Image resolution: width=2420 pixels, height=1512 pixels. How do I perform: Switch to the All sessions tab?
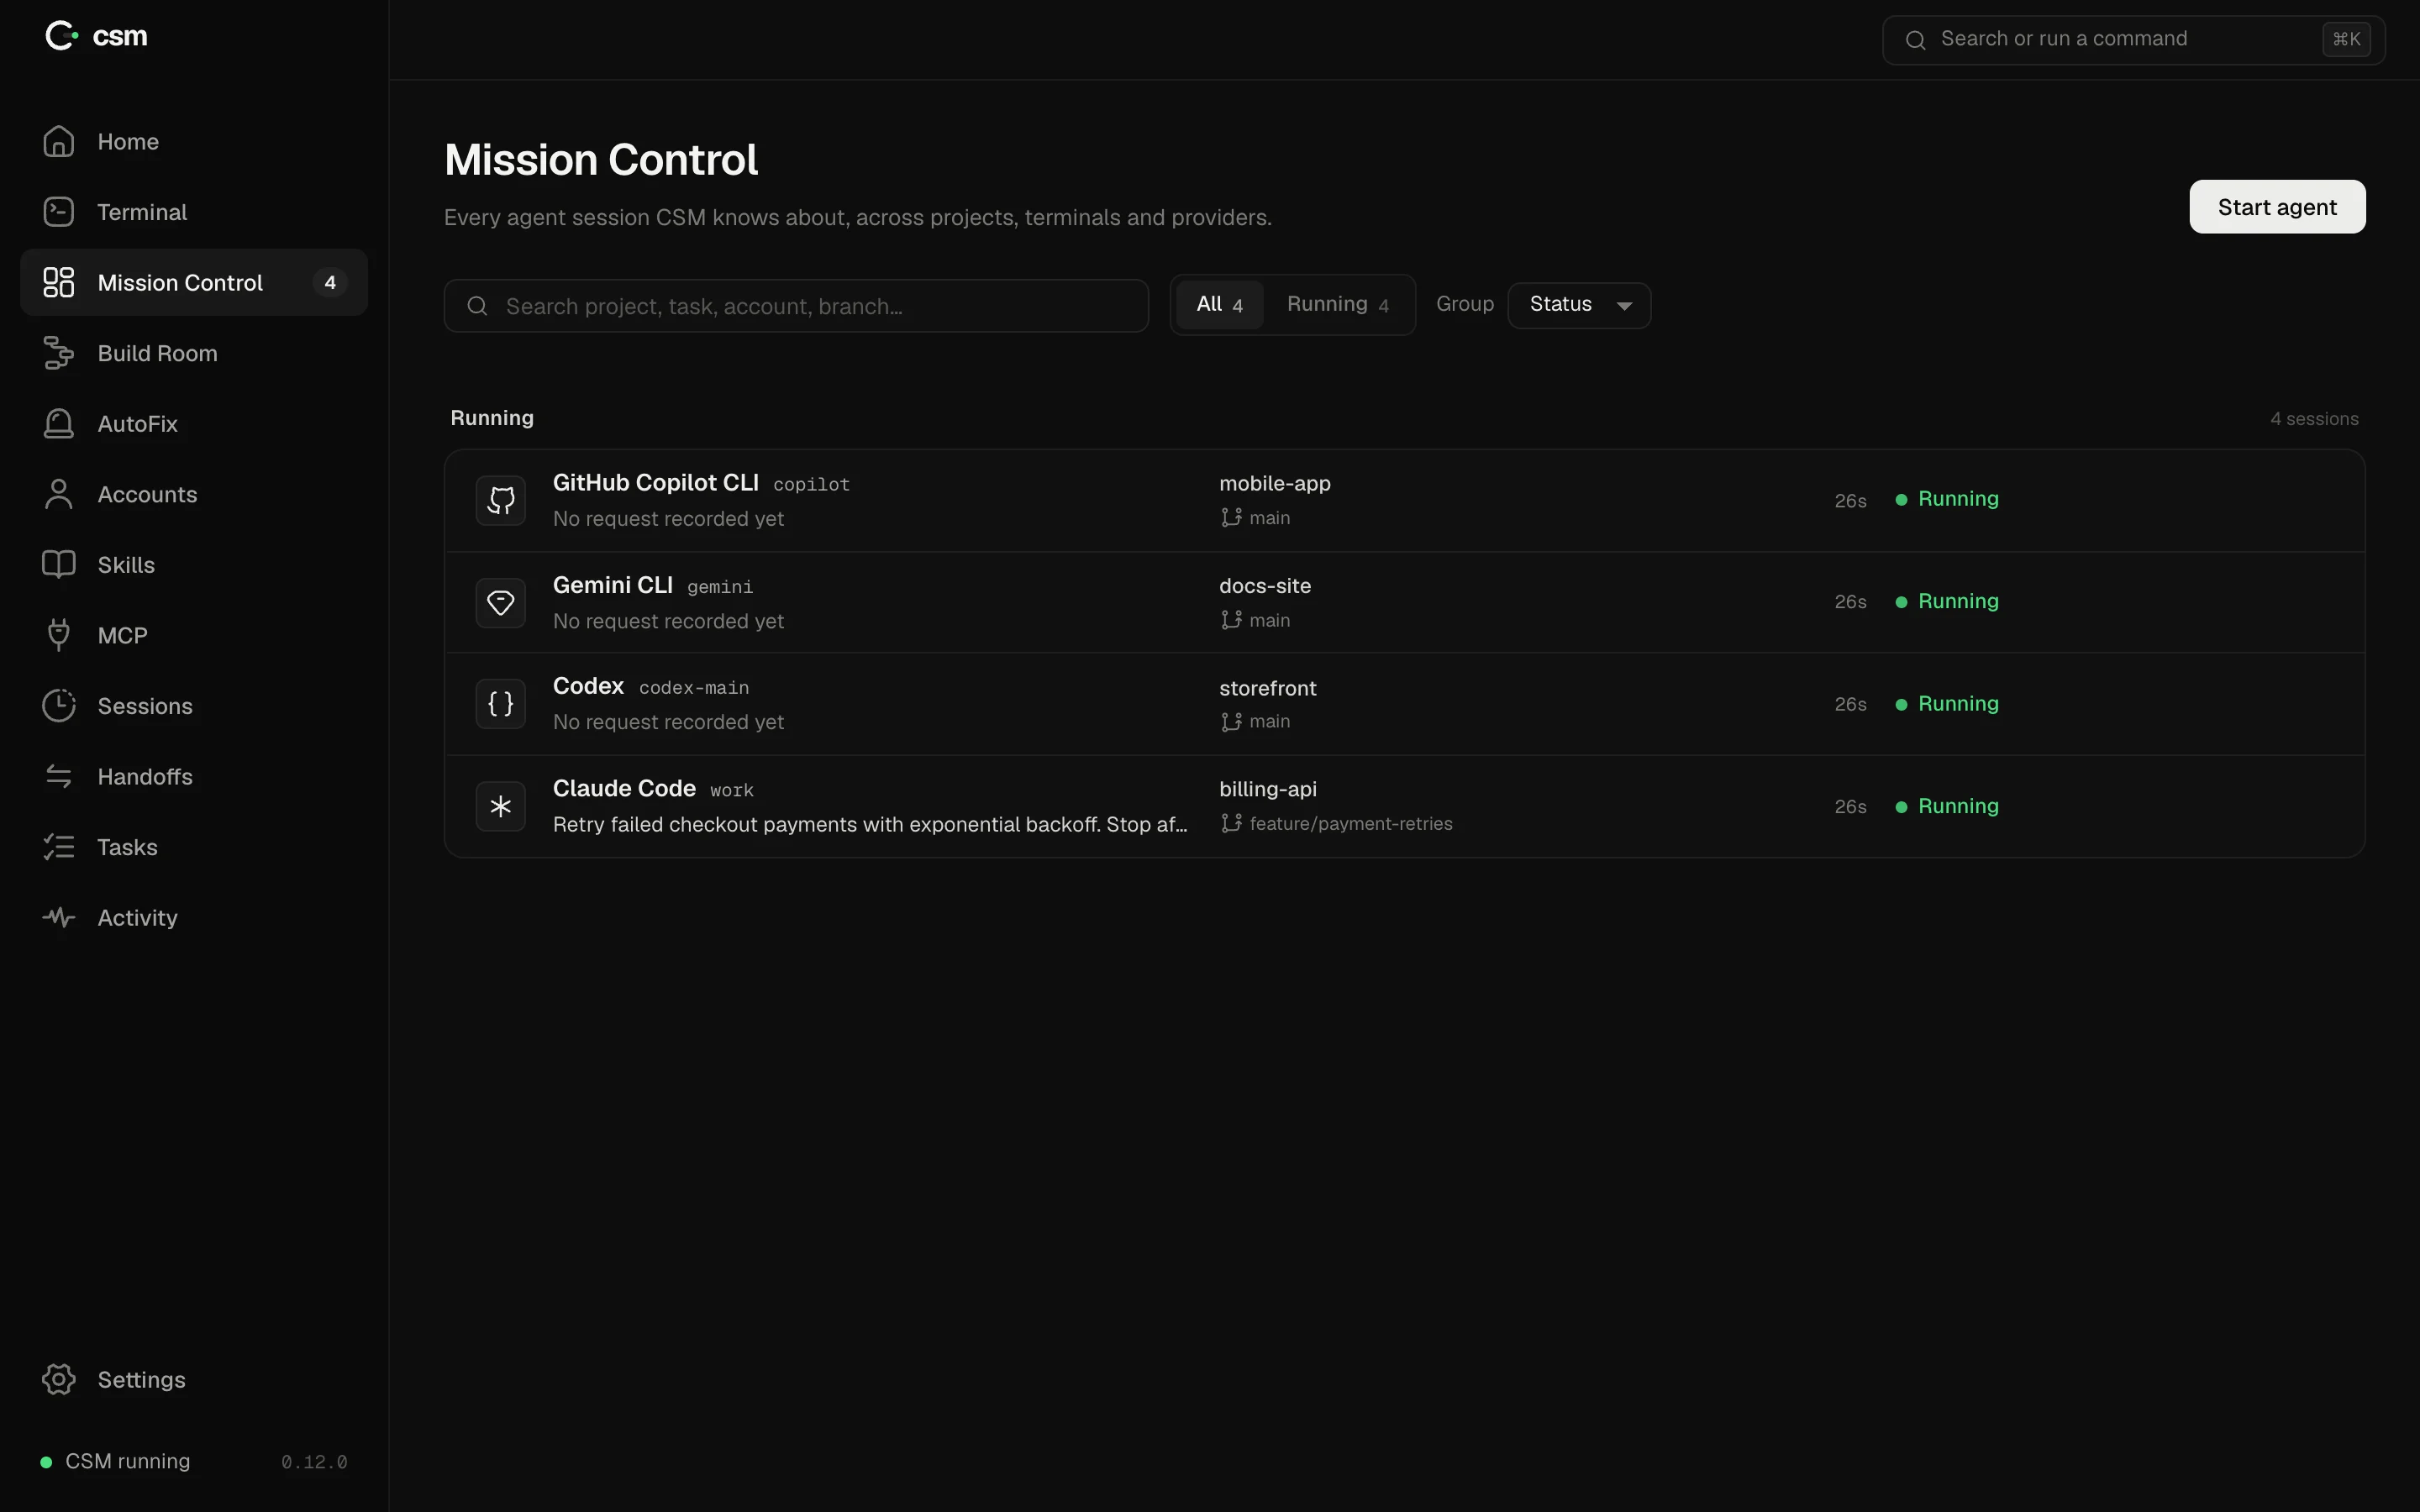pos(1219,304)
